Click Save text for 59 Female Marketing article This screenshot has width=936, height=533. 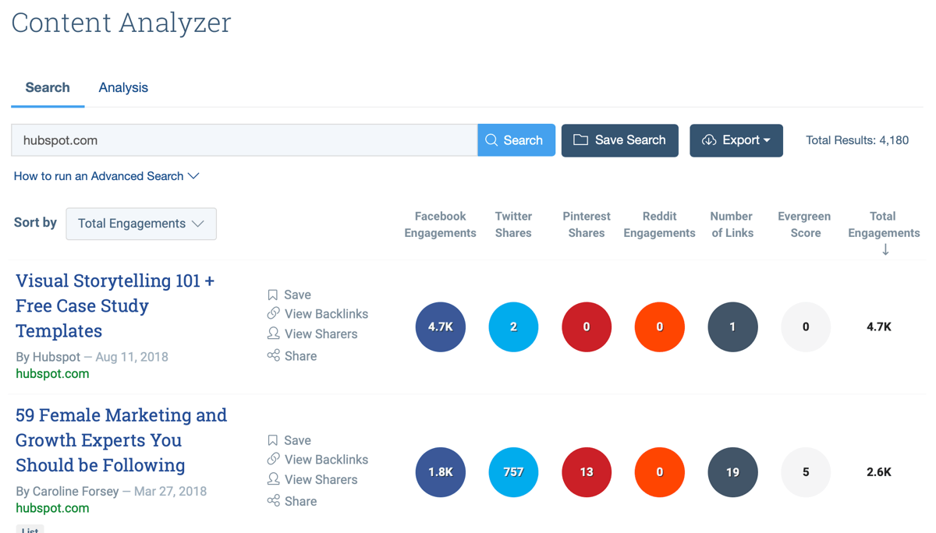click(x=298, y=440)
